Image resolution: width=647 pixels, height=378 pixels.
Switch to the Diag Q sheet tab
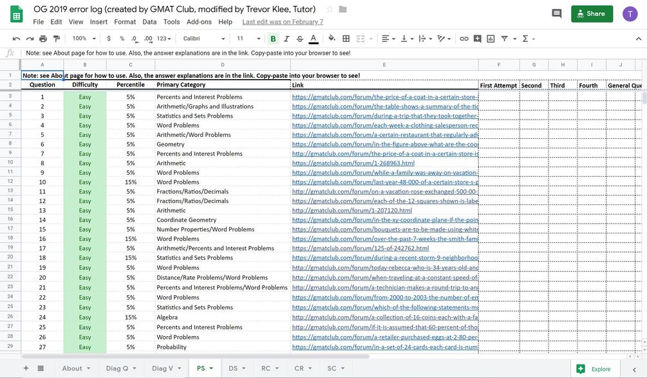121,368
